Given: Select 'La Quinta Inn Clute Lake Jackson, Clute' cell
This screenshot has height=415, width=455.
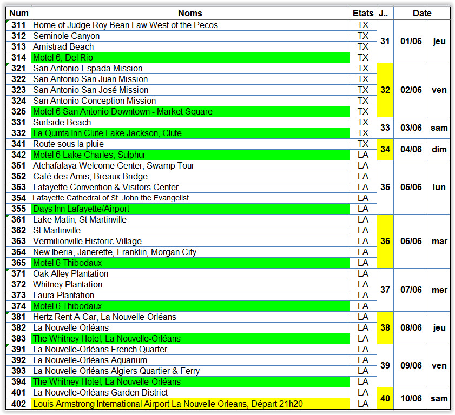Looking at the screenshot, I should 190,133.
